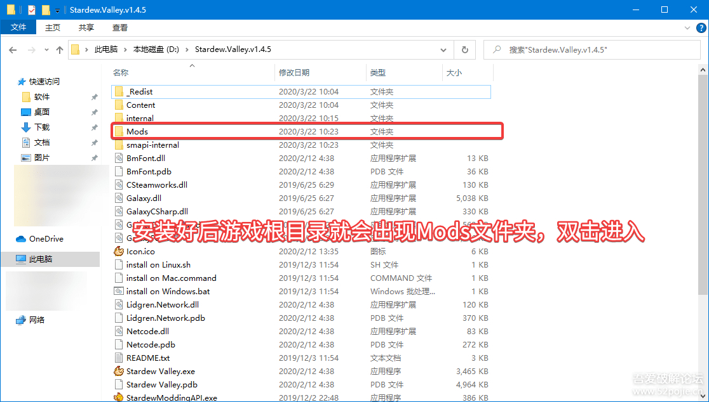Screen dimensions: 709x402
Task: Select the Lidgren.Network.pdb file icon
Action: click(119, 318)
